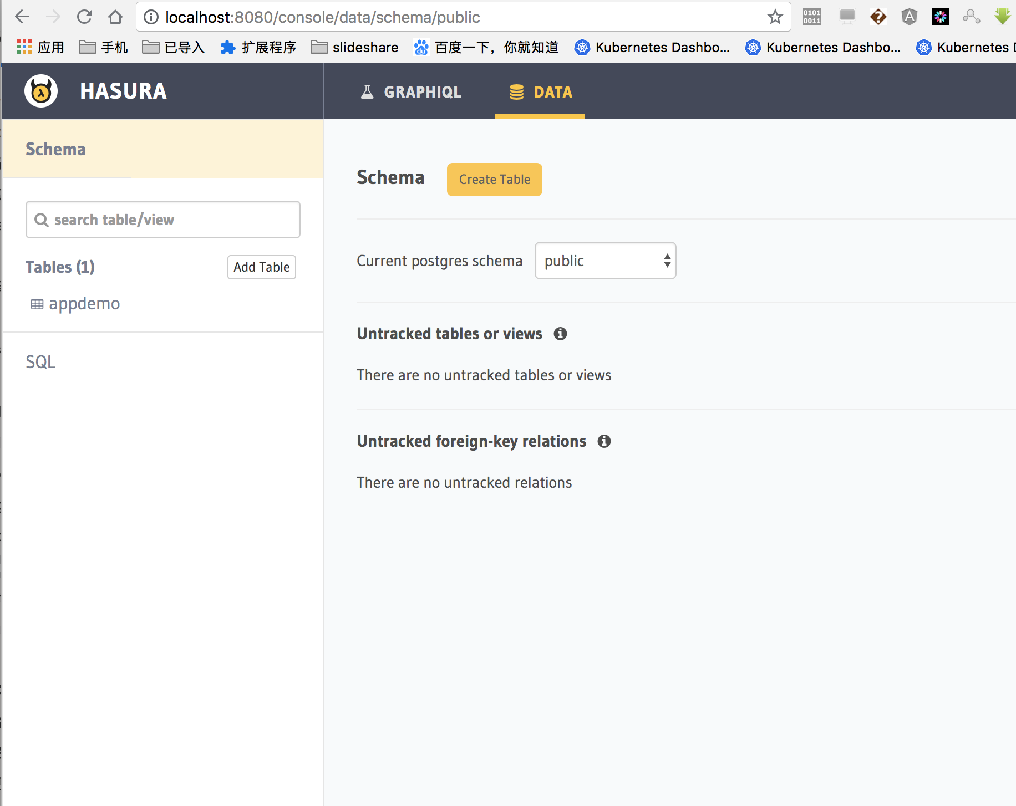Click the browser address bar URL
This screenshot has height=806, width=1016.
322,17
